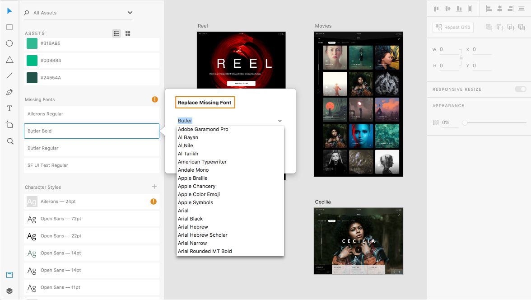The height and width of the screenshot is (300, 531).
Task: Add a new character style
Action: coord(154,187)
